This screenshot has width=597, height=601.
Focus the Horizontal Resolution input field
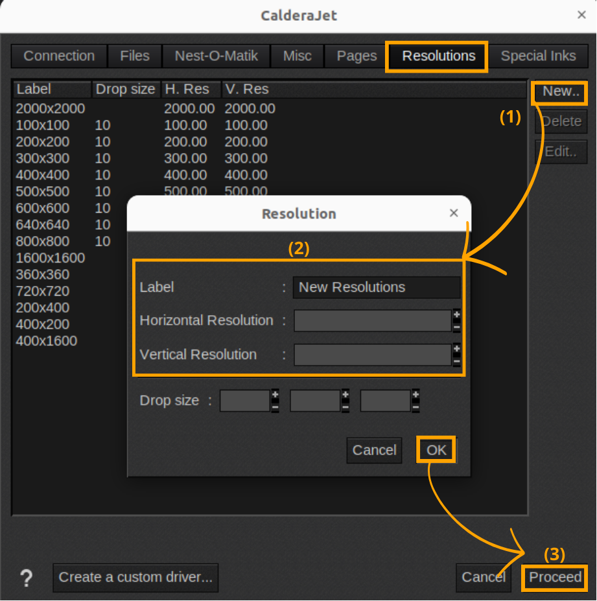point(373,321)
